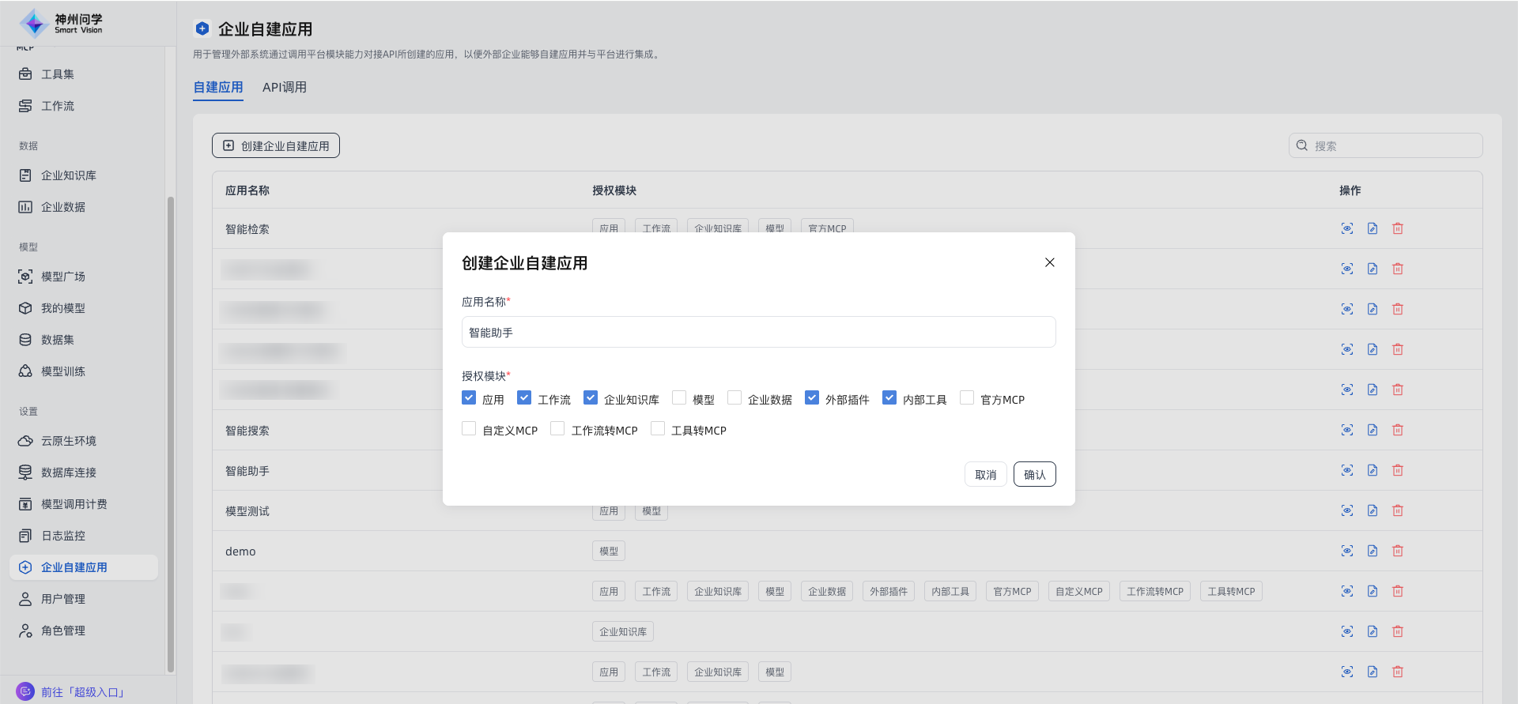The height and width of the screenshot is (704, 1518).
Task: Go to 云原生环境 settings
Action: (x=68, y=441)
